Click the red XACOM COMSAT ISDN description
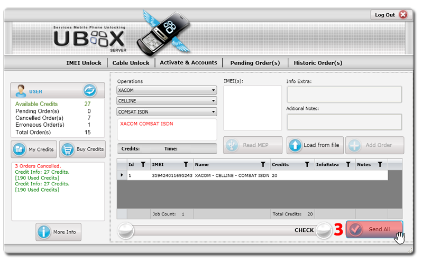This screenshot has width=422, height=263. [x=146, y=124]
